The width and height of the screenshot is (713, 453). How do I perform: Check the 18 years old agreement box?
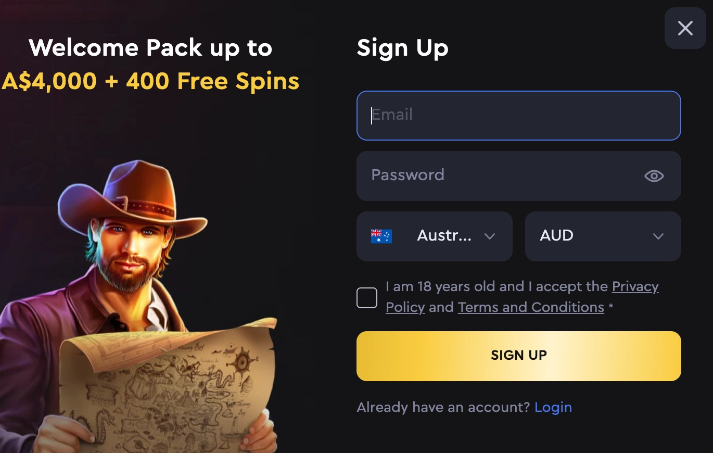pyautogui.click(x=367, y=298)
